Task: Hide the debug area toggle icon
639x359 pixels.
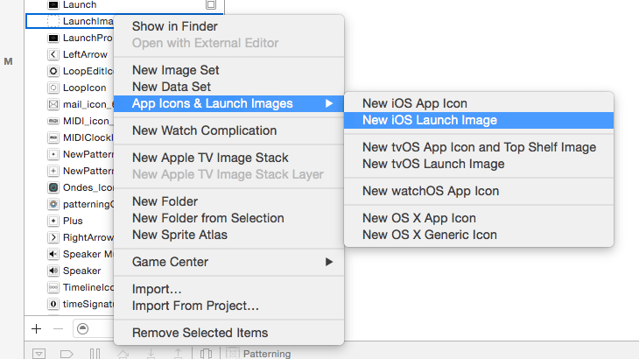Action: point(39,353)
